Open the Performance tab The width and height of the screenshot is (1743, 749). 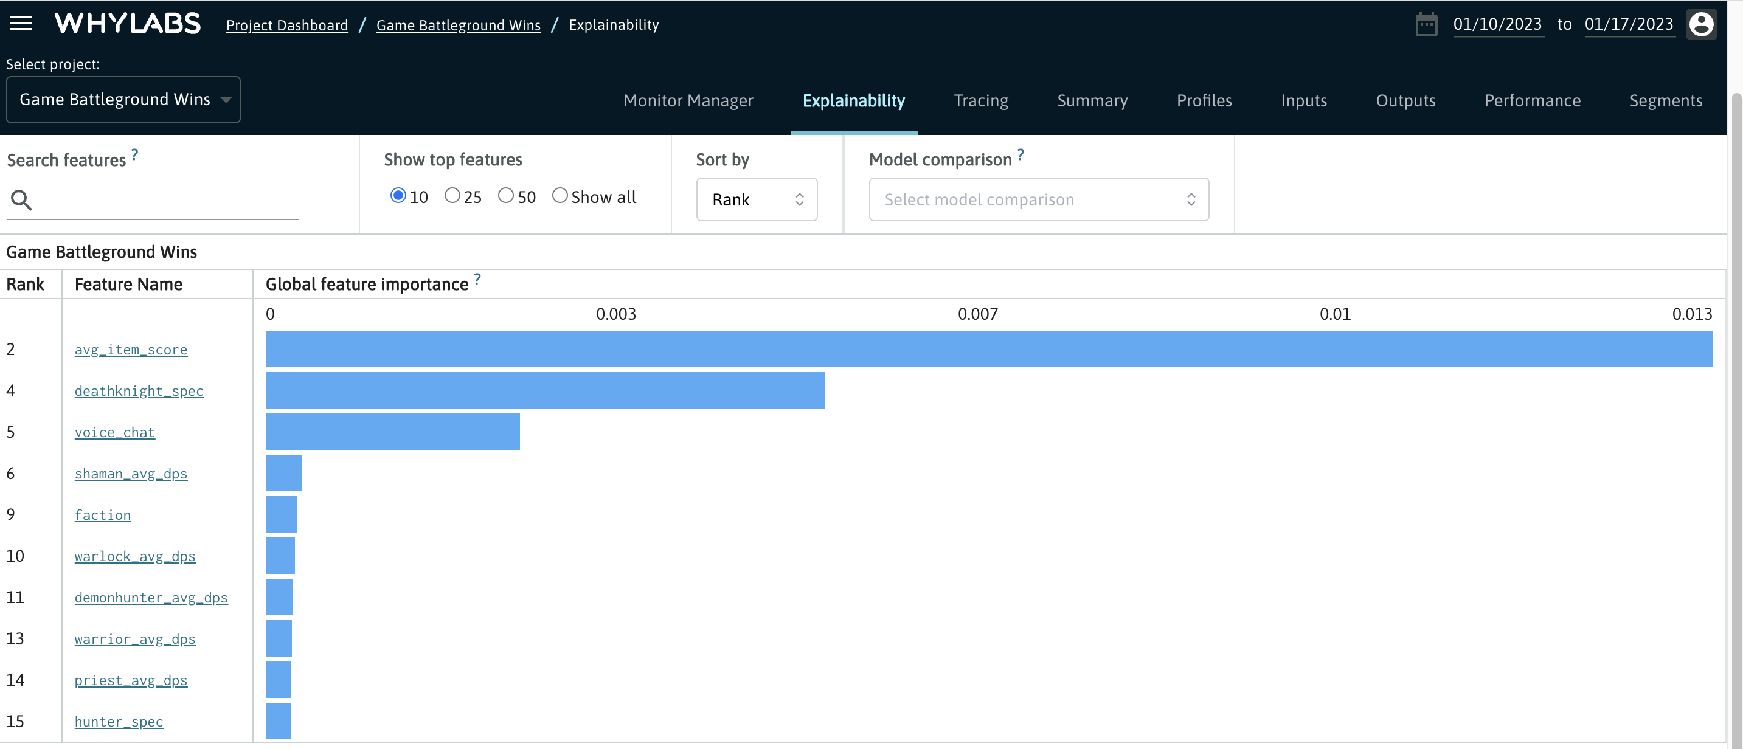click(x=1533, y=100)
